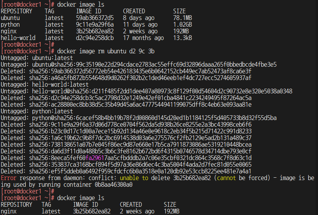Screen dimensions: 318x215
Task: Click 'Deleted: sha256:ac28800ec8bb...' line
Action: 126,105
